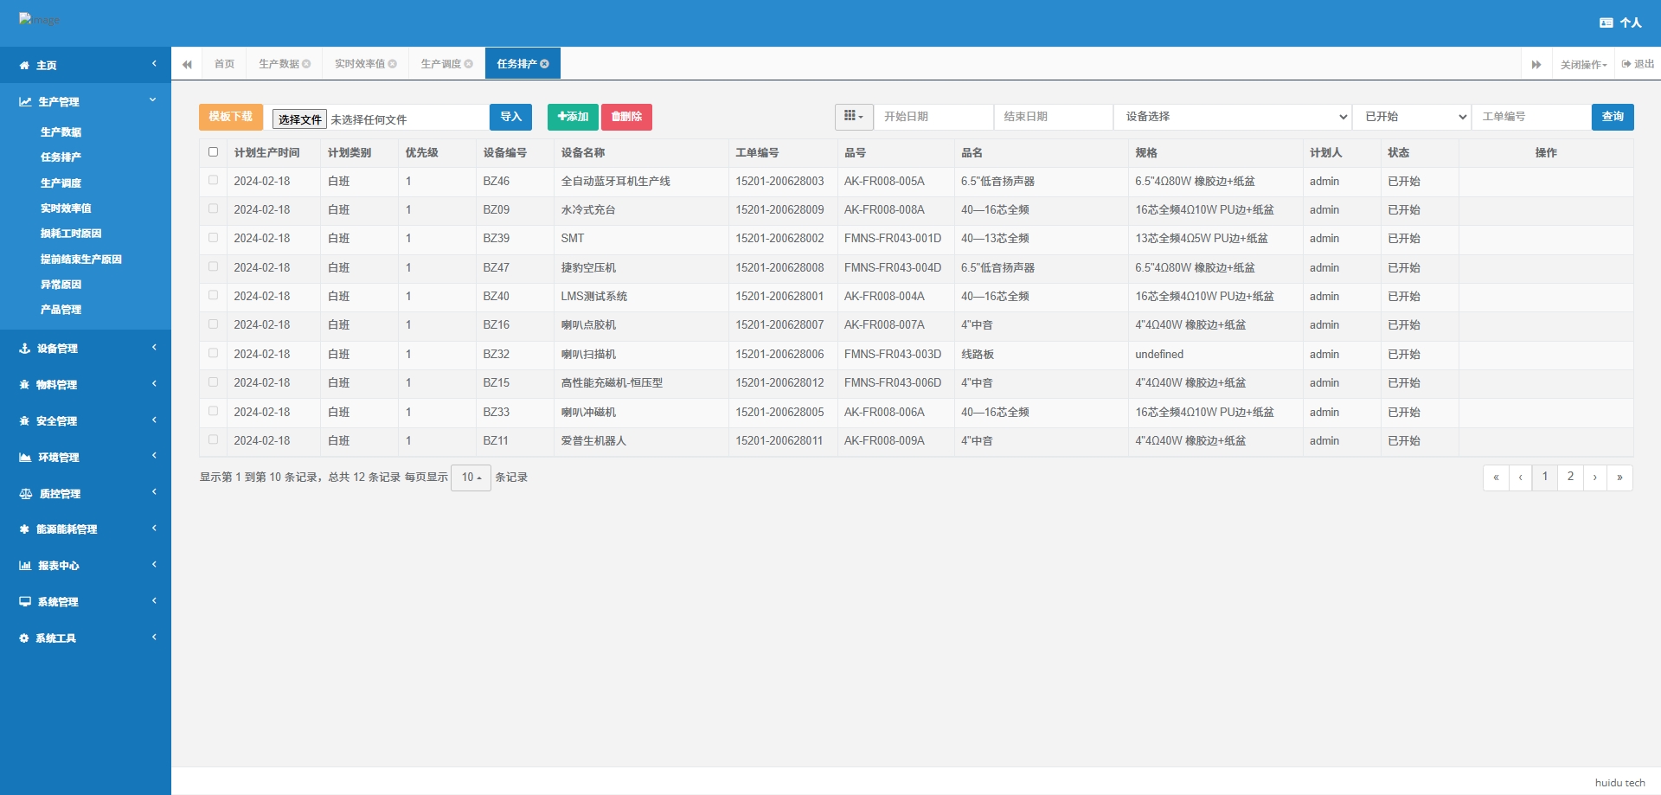
Task: Open 提前结束生产原因 in the sidebar
Action: [81, 260]
